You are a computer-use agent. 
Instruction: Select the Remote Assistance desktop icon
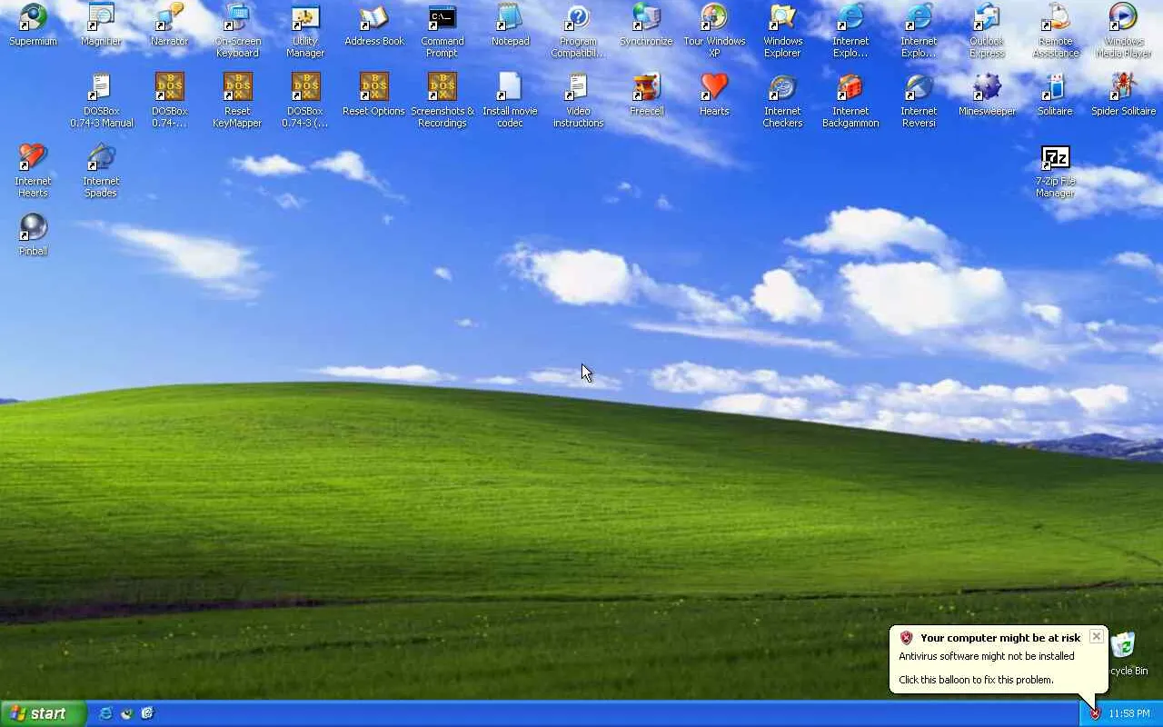pos(1055,31)
